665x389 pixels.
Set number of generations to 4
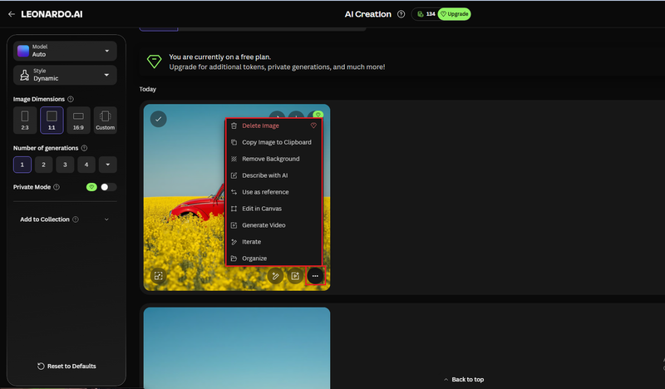(86, 165)
